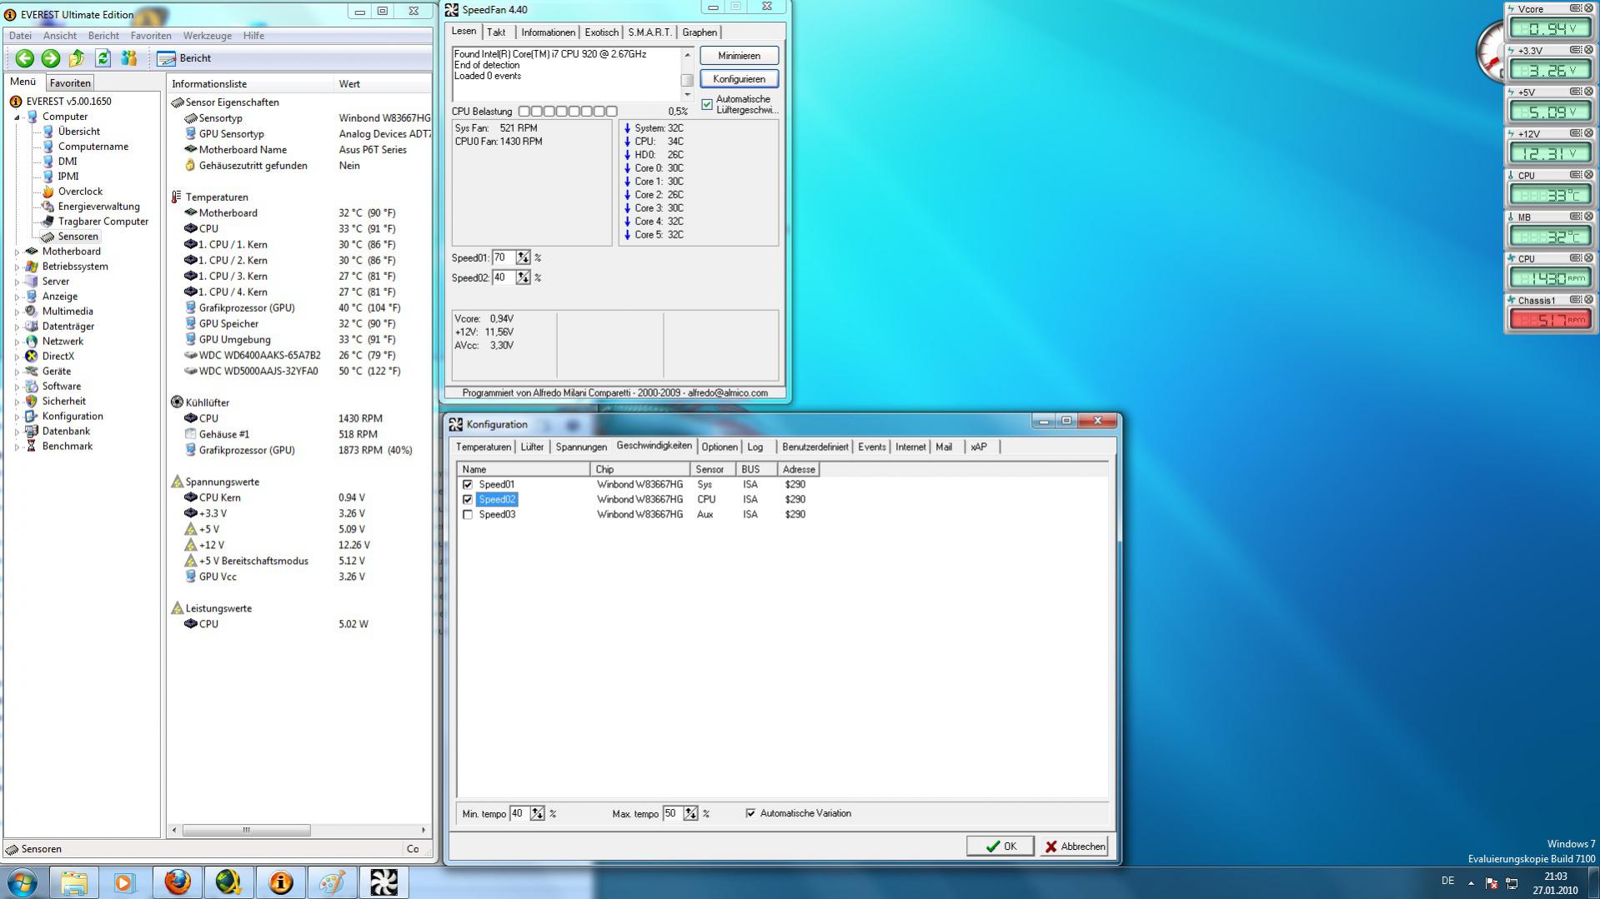This screenshot has height=899, width=1600.
Task: Expand the Software tree node
Action: tap(17, 387)
